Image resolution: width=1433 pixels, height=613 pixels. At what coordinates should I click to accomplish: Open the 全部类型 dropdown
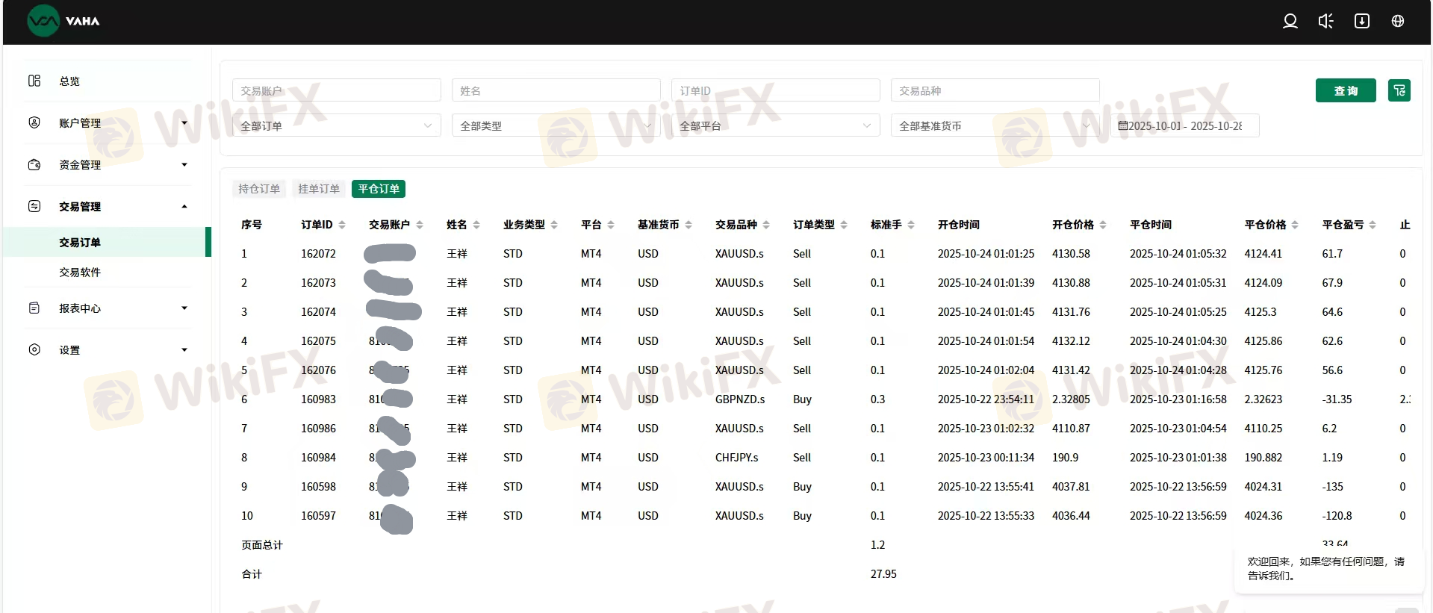click(556, 125)
